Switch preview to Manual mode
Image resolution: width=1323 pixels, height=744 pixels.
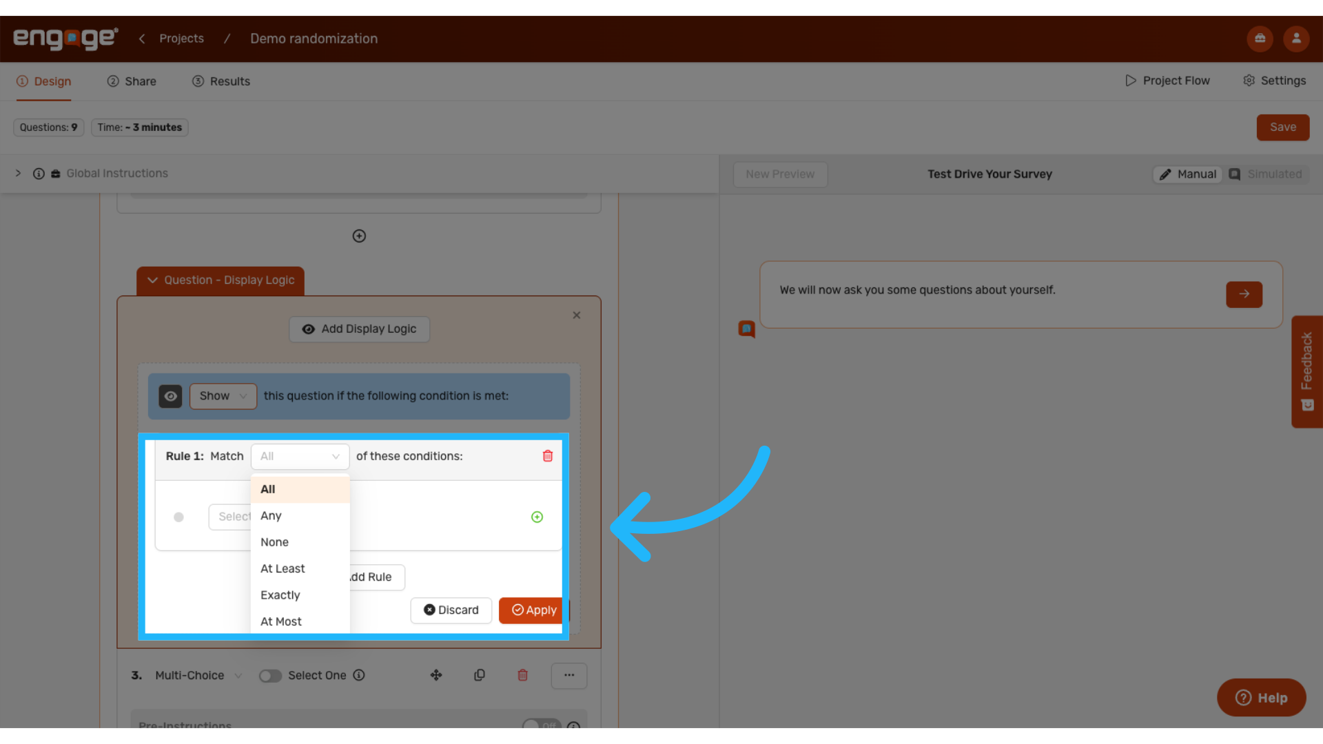1188,174
